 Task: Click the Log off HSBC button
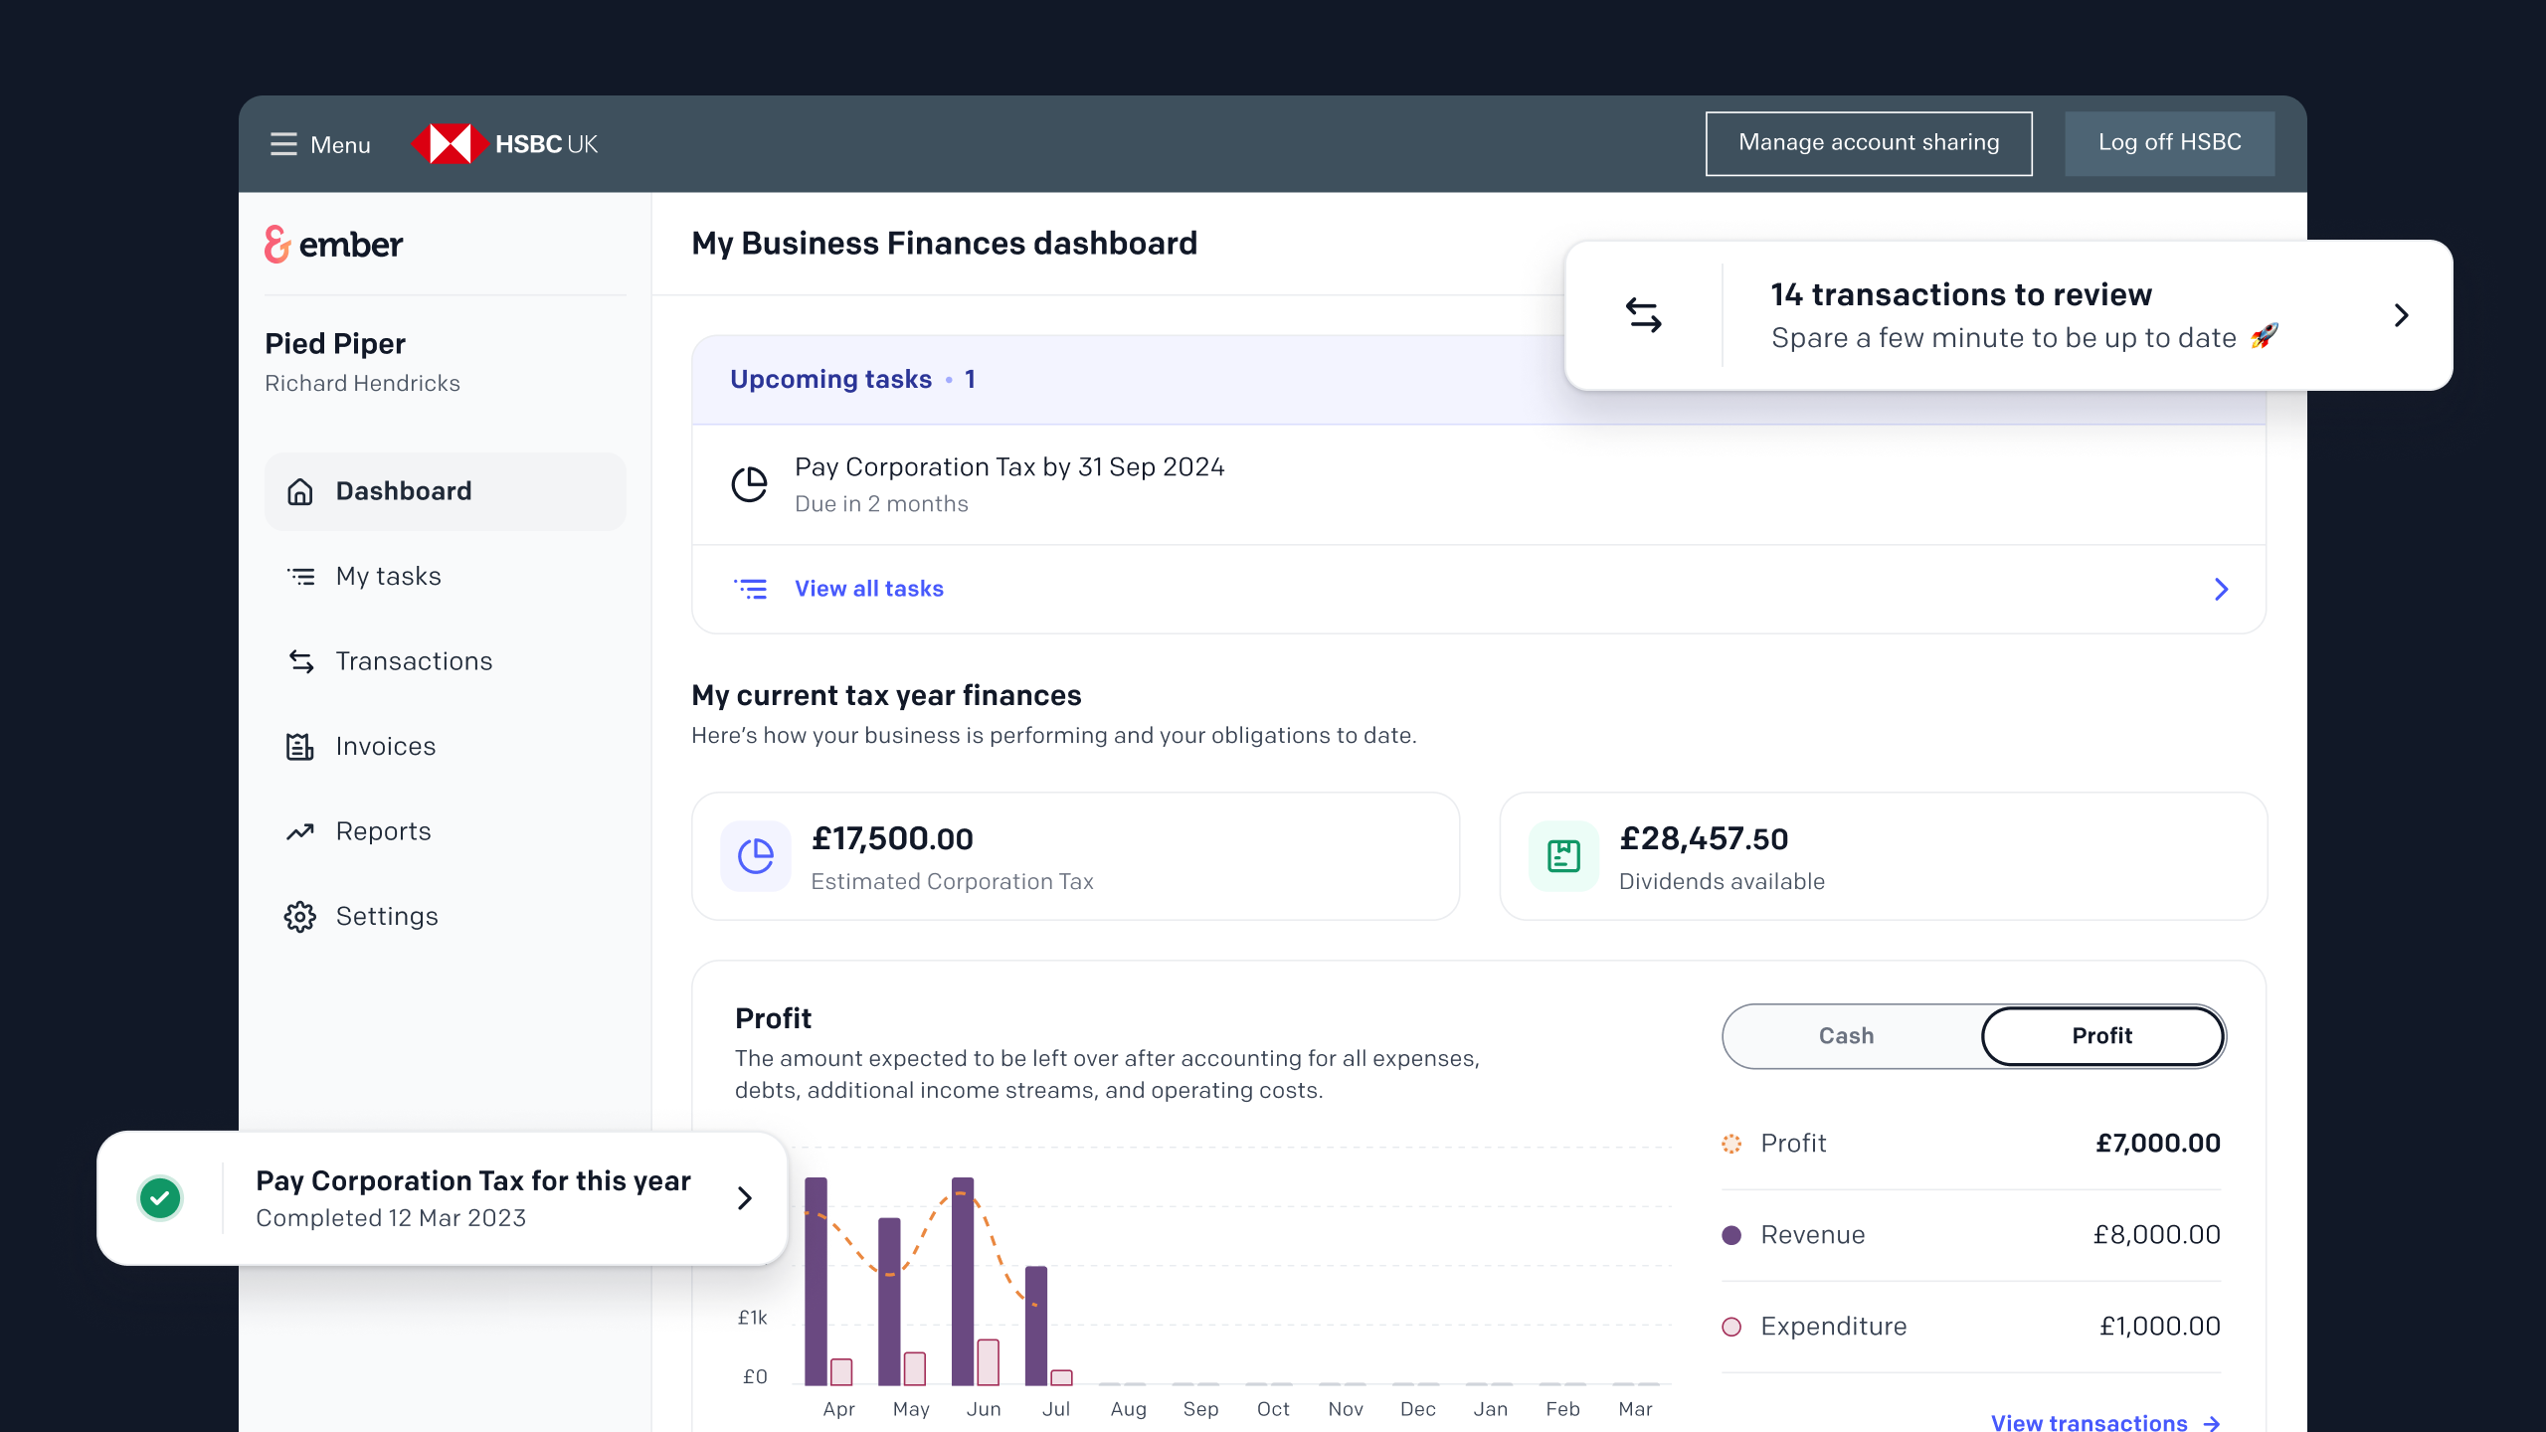pos(2169,143)
